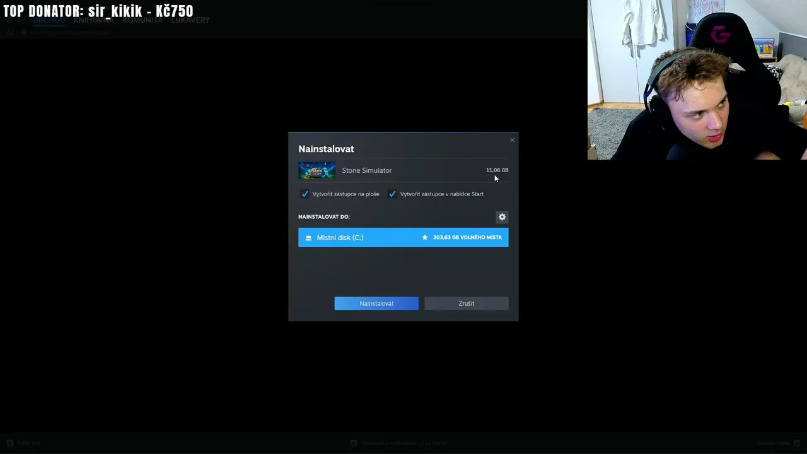Click the 'Stone Simulator' game title
The image size is (807, 454).
(x=367, y=170)
